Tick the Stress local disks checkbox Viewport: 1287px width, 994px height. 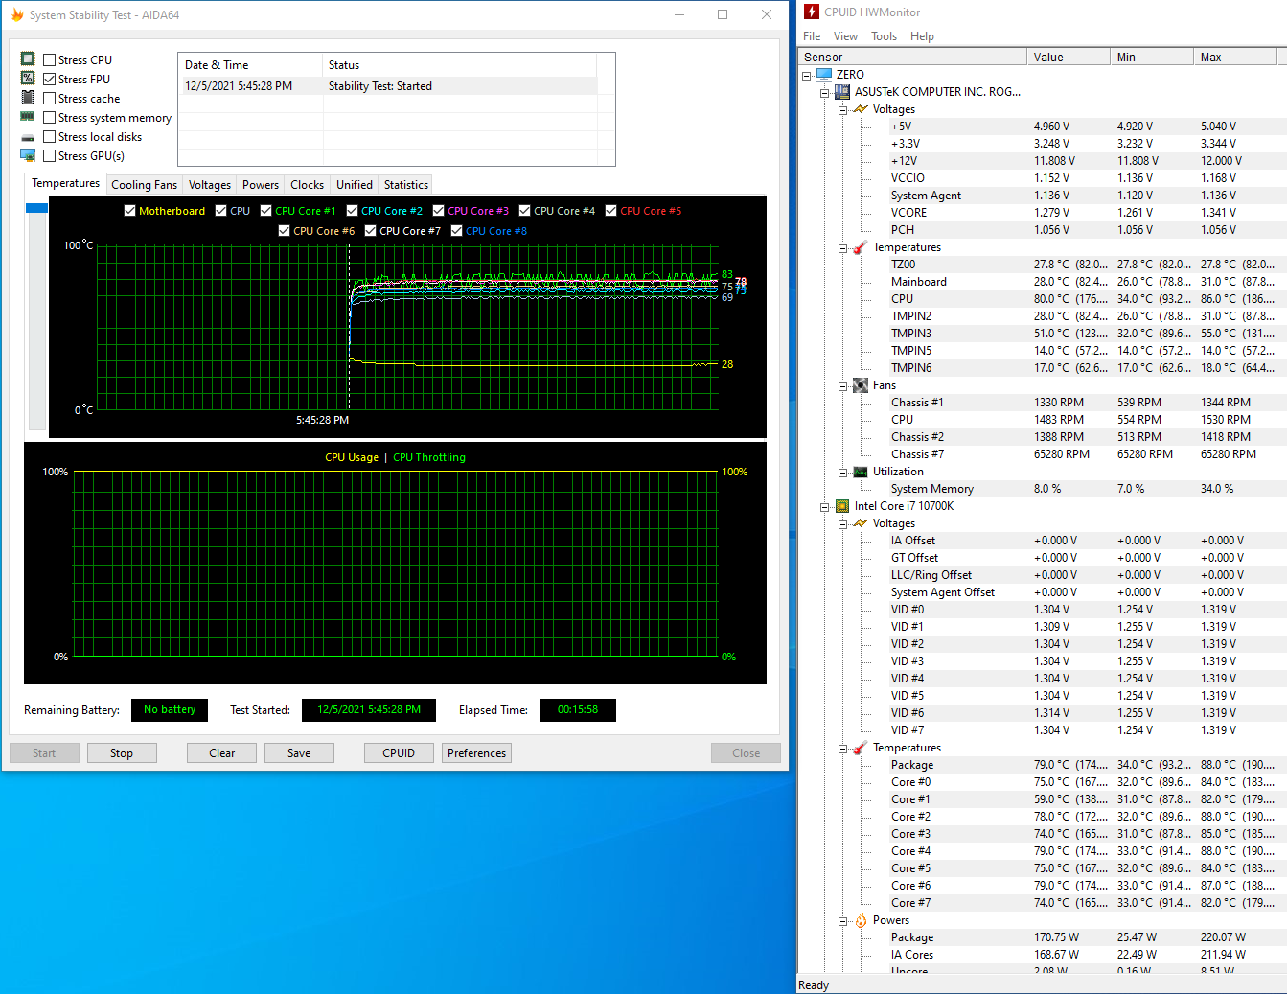click(x=50, y=136)
